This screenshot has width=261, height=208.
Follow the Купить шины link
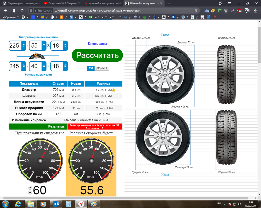[97, 44]
